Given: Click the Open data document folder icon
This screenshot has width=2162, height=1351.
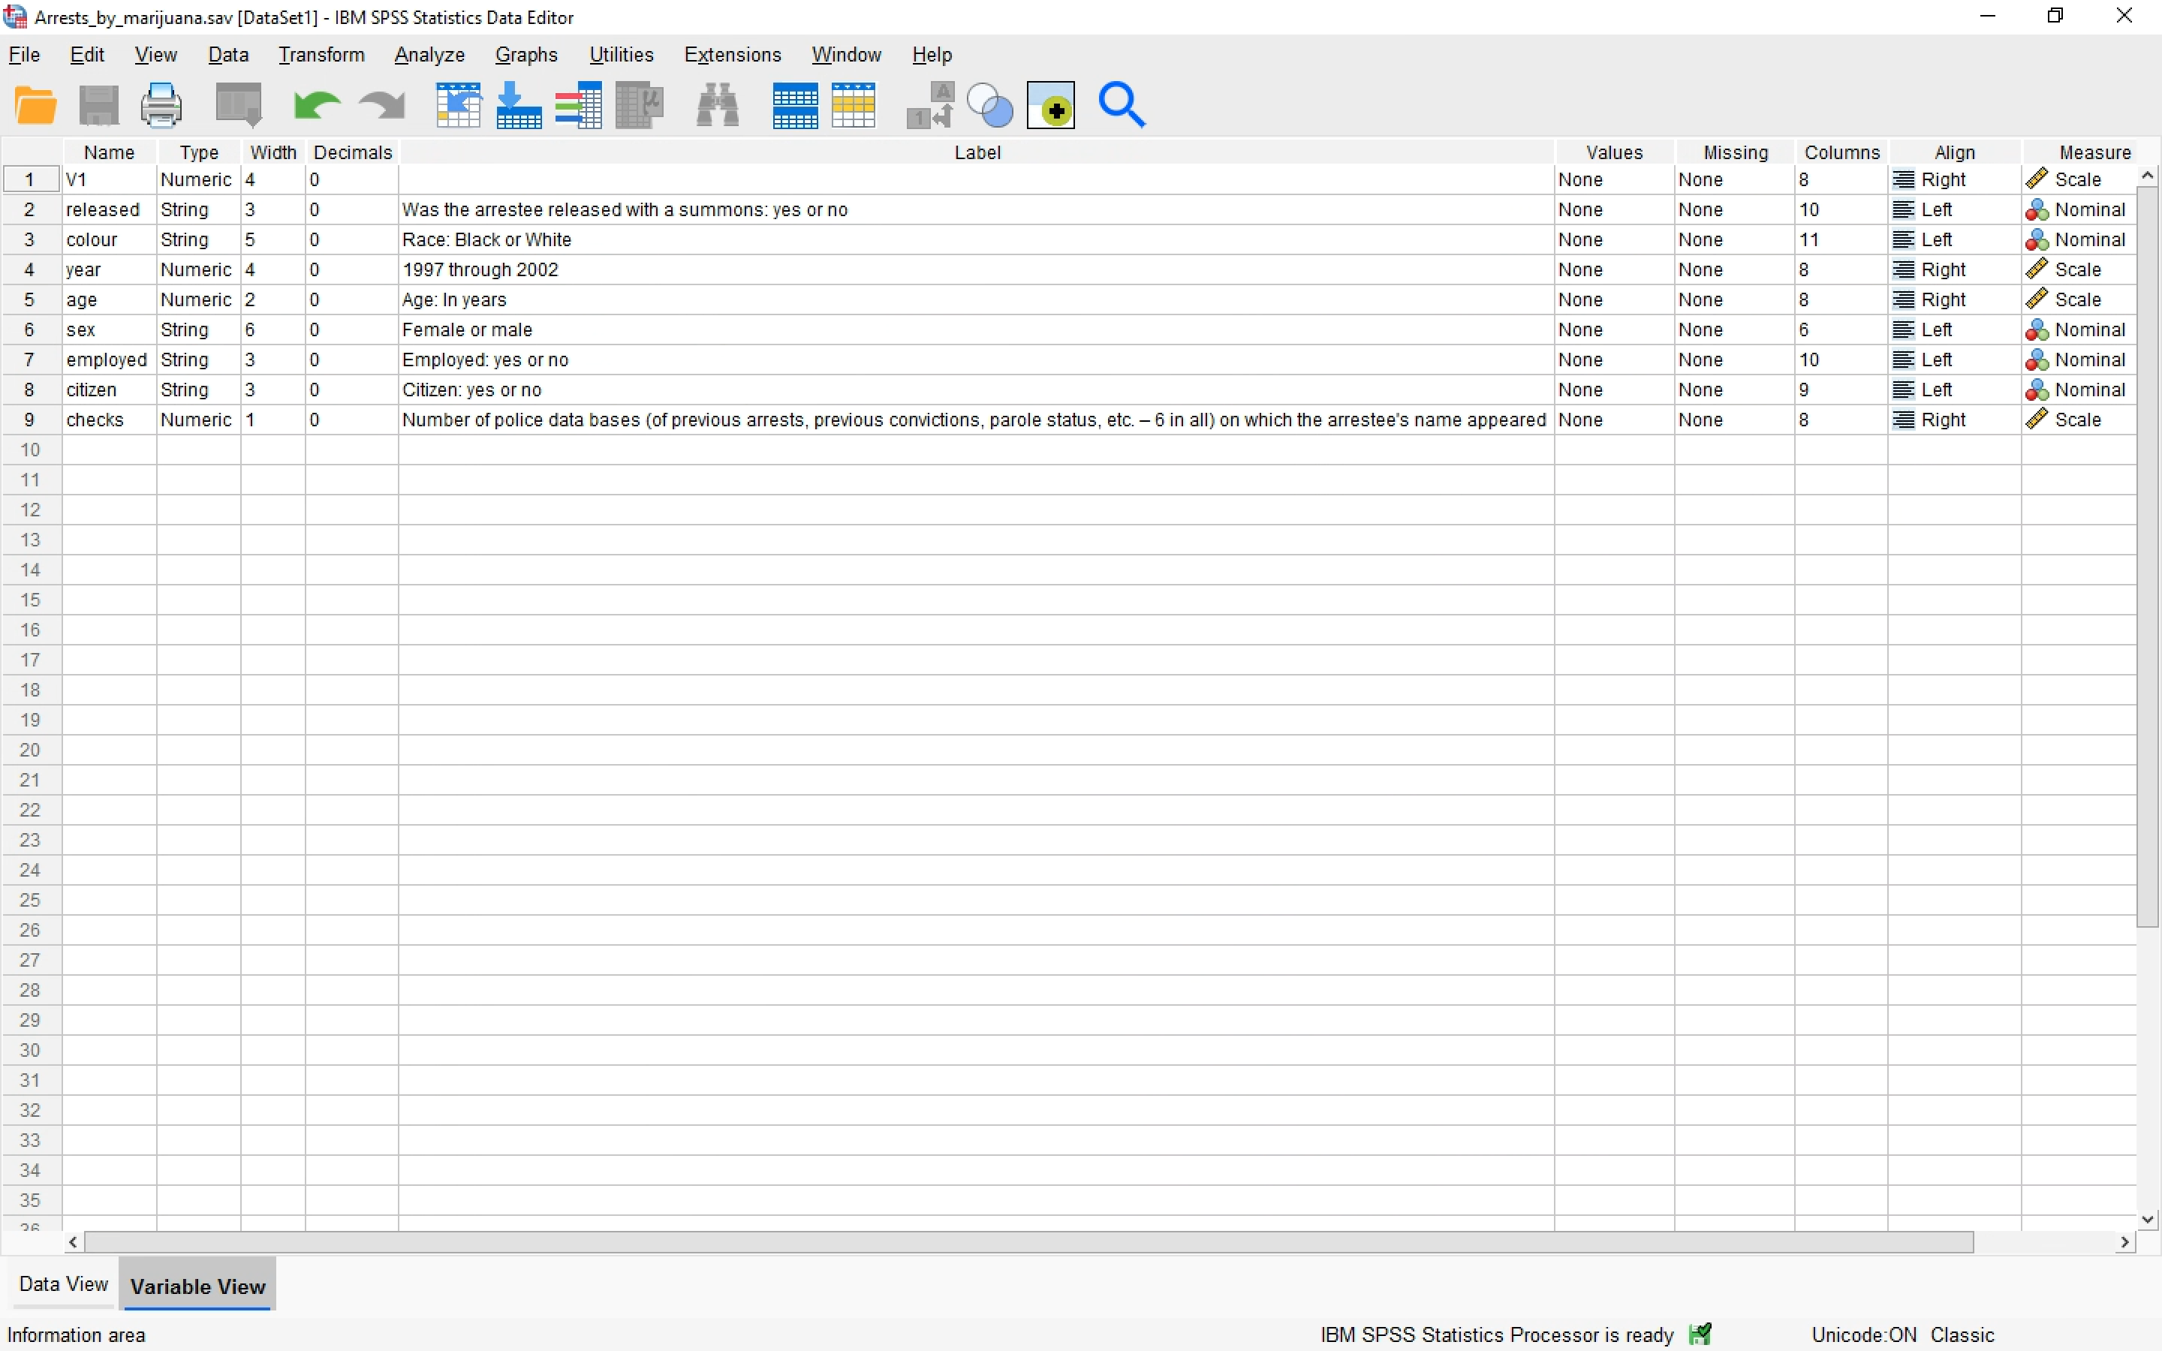Looking at the screenshot, I should click(x=36, y=105).
